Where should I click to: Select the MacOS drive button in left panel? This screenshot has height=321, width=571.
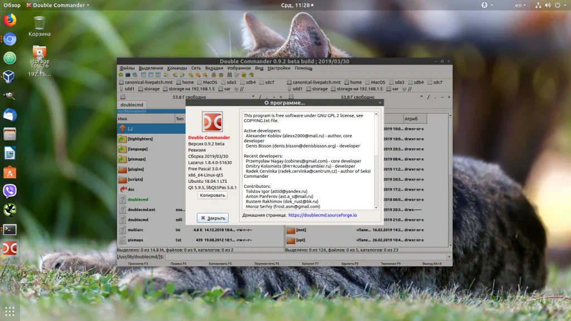click(x=207, y=82)
